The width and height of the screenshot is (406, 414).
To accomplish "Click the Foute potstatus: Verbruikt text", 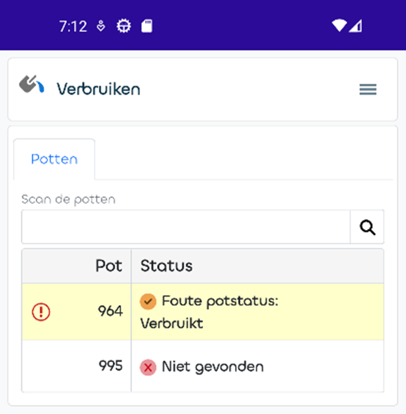I will (x=209, y=312).
